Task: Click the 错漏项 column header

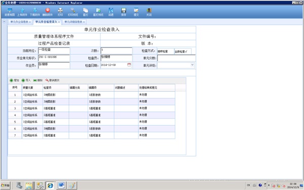Action: coord(101,88)
